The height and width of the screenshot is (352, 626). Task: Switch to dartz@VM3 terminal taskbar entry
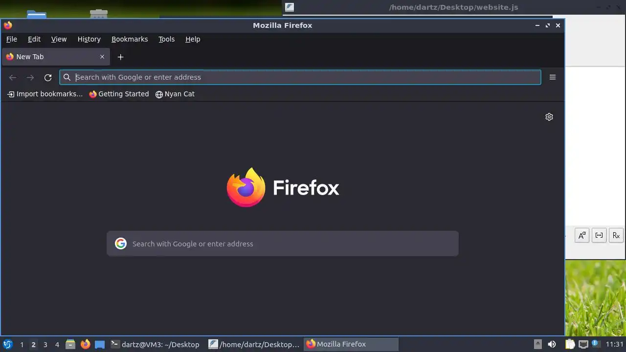point(156,344)
